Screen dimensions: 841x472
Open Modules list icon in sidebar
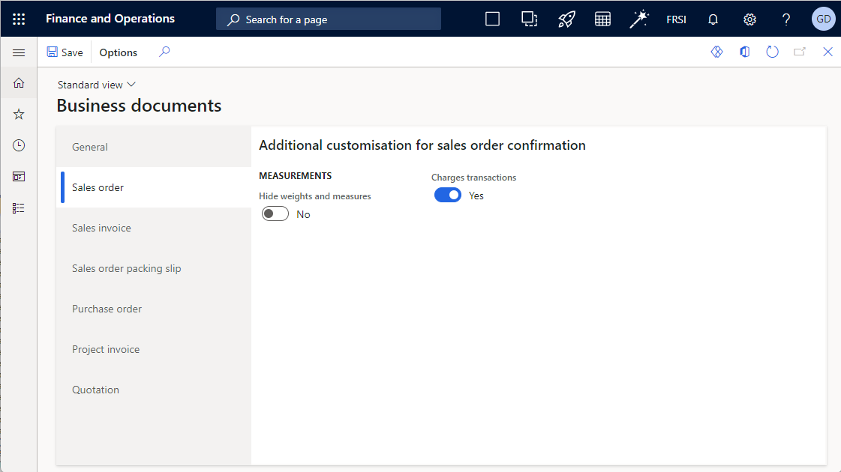click(x=19, y=208)
